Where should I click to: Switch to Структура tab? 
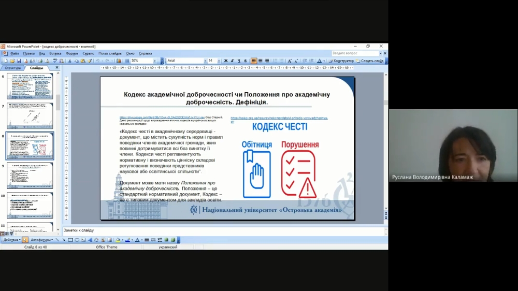pos(12,68)
